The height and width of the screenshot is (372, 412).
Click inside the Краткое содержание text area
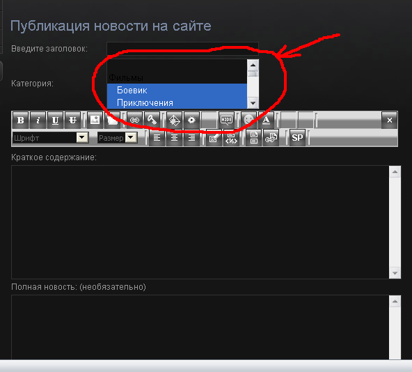pos(200,222)
